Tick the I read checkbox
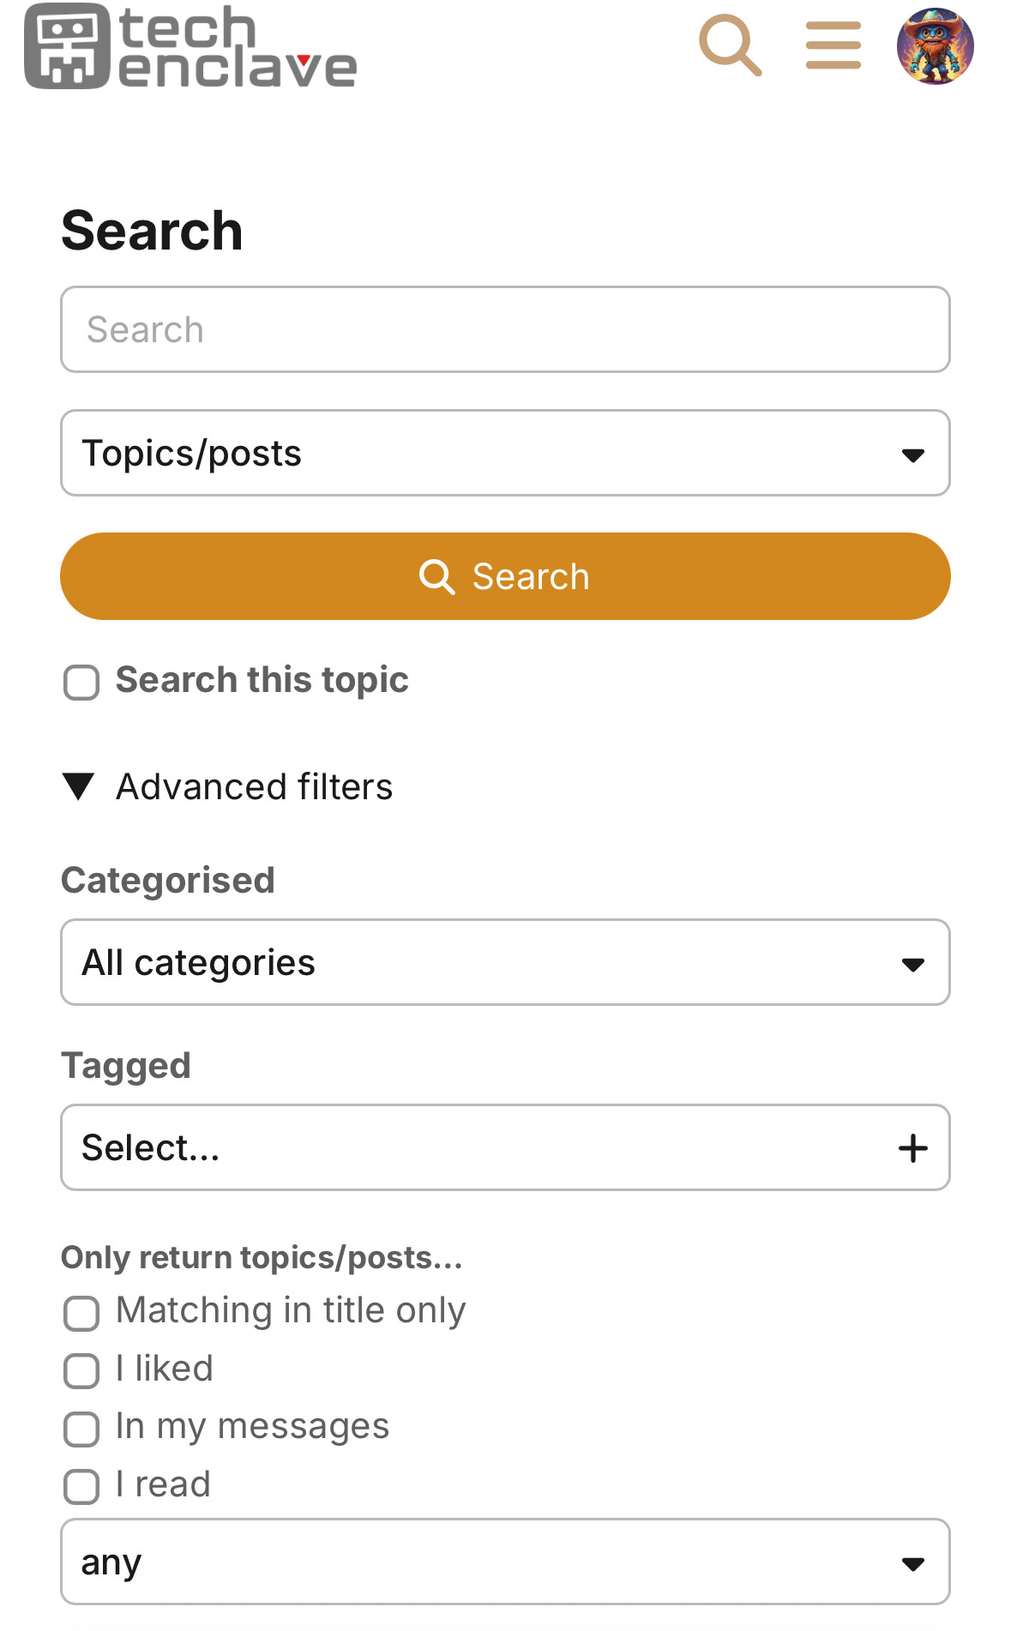 81,1486
